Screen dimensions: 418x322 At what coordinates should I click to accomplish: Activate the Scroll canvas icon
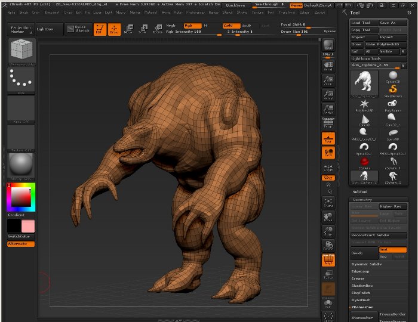328,66
